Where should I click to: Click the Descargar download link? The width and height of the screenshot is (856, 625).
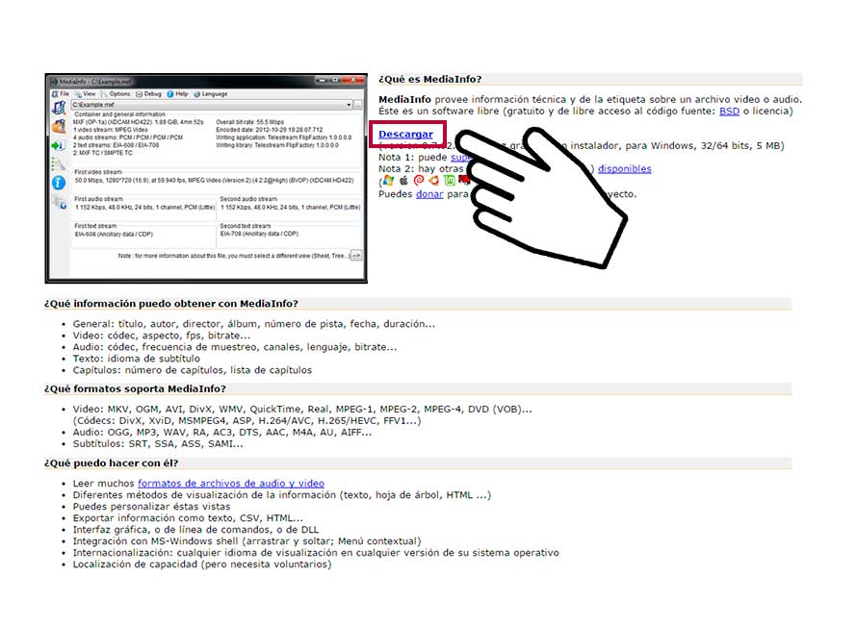405,135
